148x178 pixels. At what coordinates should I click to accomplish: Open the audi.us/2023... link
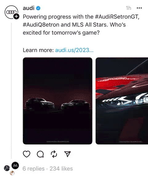coord(74,50)
